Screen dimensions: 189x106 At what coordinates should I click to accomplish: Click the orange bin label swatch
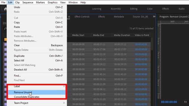5,39
